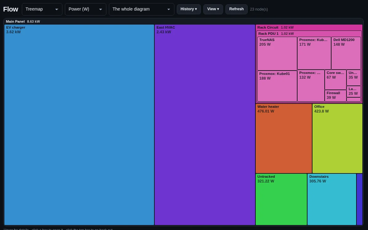The height and width of the screenshot is (230, 368).
Task: Open the Water heater box
Action: pos(284,139)
